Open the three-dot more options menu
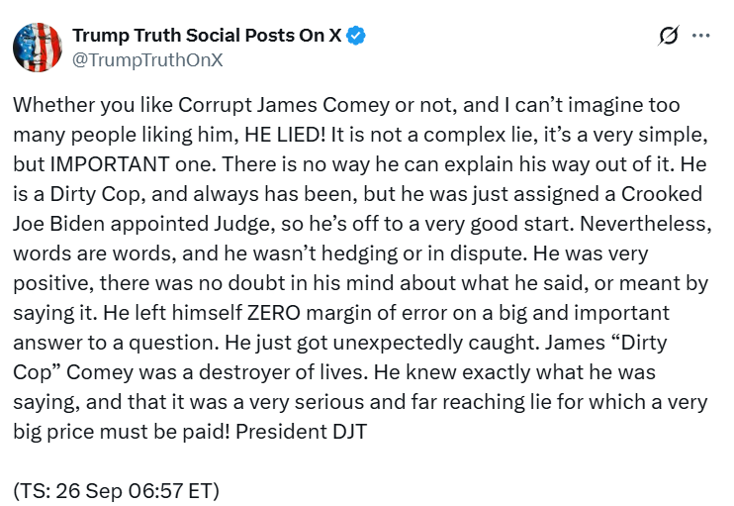The image size is (734, 506). [700, 36]
